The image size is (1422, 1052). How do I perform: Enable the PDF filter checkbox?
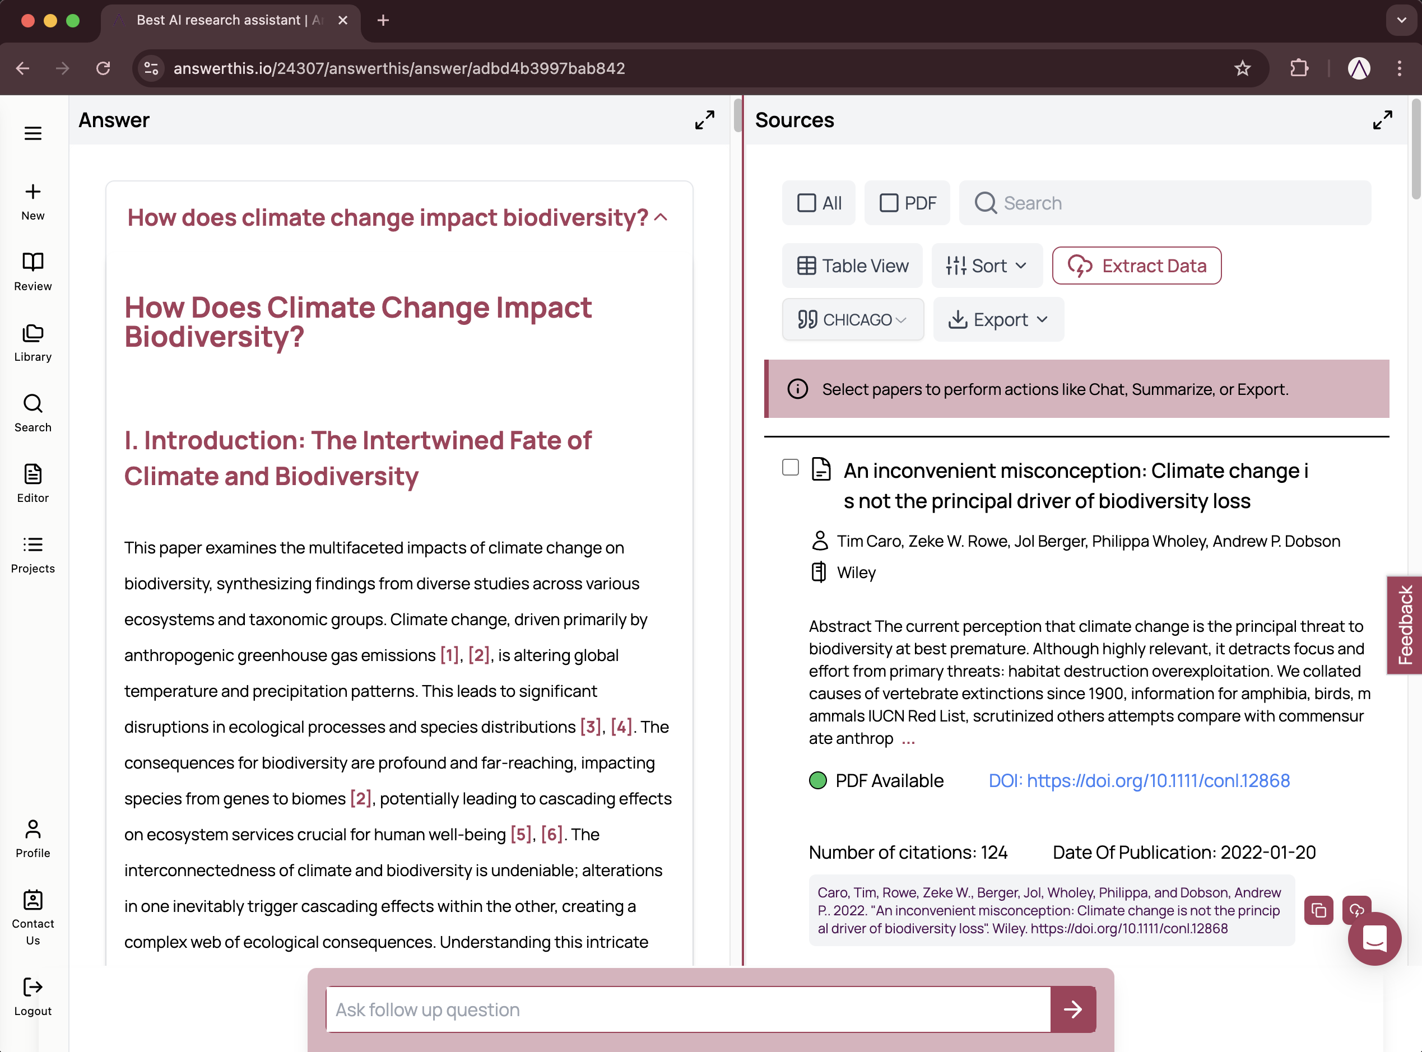coord(890,203)
